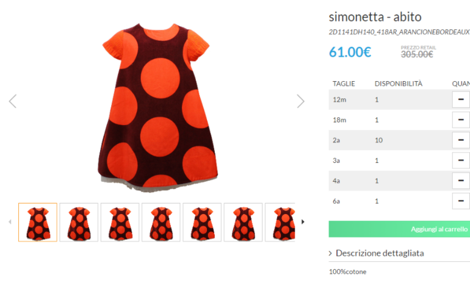Decrease quantity for size 6a
Image resolution: width=470 pixels, height=288 pixels.
pyautogui.click(x=460, y=201)
